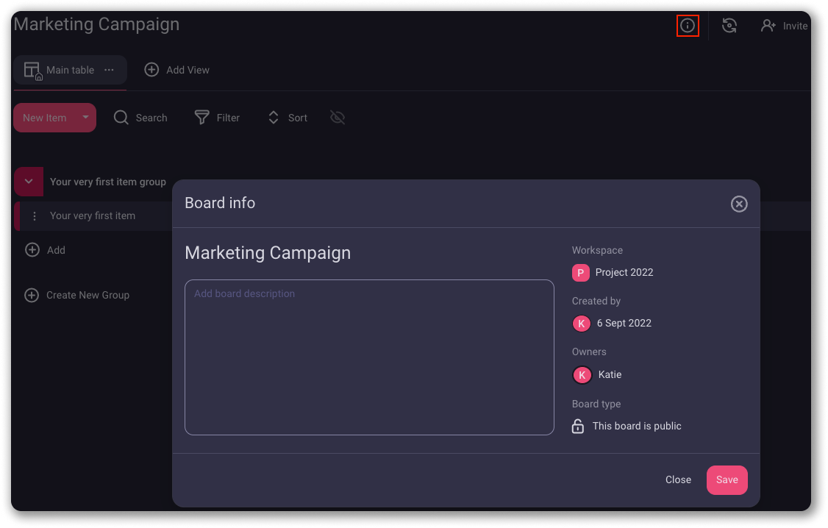Click the Add item plus icon
Viewport: 828px width, 528px height.
32,250
